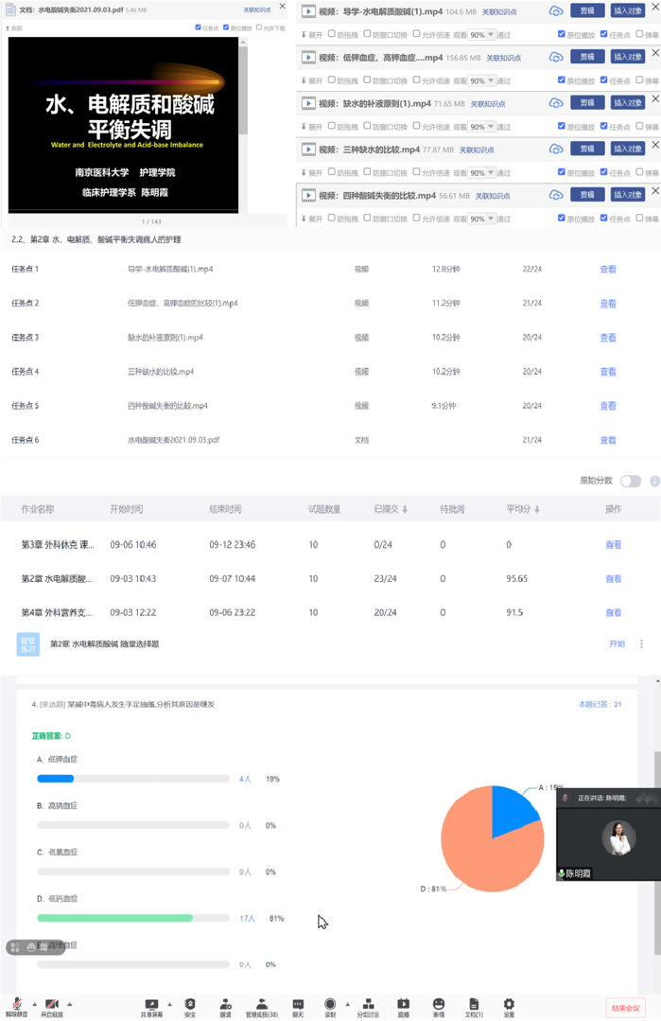Start recording with the 录制 icon

coord(330,1003)
